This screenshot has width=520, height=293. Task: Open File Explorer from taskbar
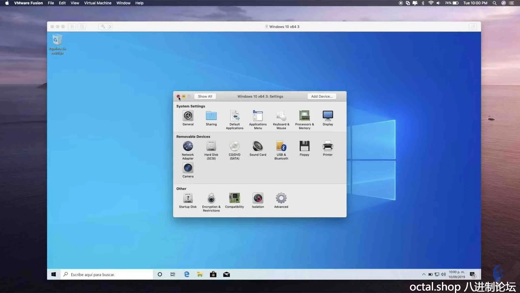[200, 274]
